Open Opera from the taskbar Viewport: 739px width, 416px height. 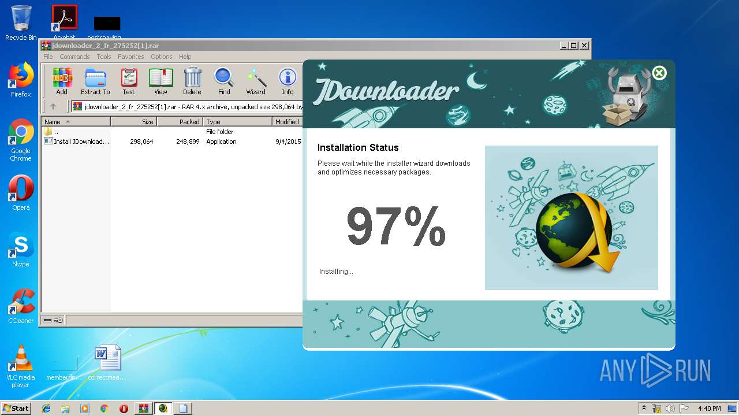click(124, 408)
